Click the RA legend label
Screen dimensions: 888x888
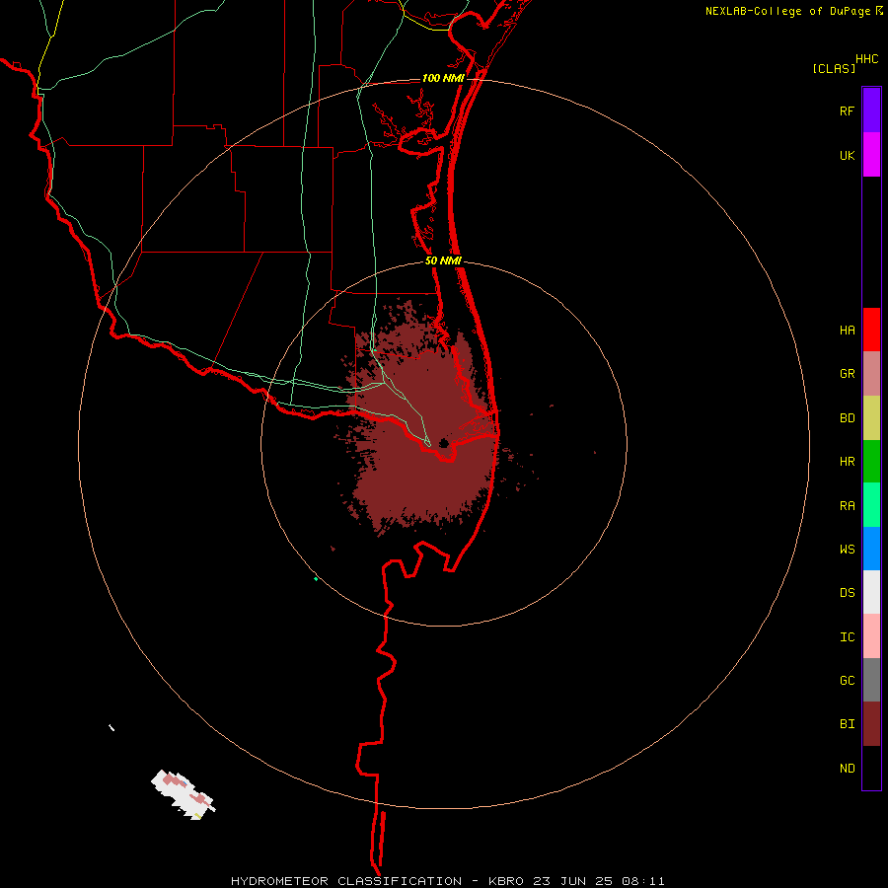[x=847, y=506]
